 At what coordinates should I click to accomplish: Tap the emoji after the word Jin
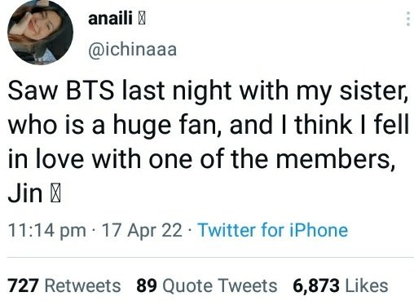pyautogui.click(x=55, y=193)
